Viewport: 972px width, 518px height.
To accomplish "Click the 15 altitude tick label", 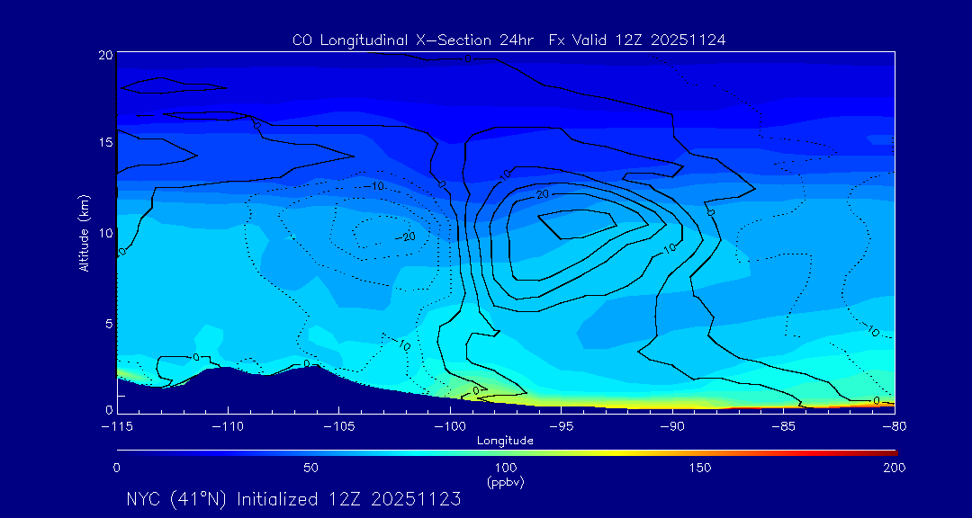I will point(105,142).
